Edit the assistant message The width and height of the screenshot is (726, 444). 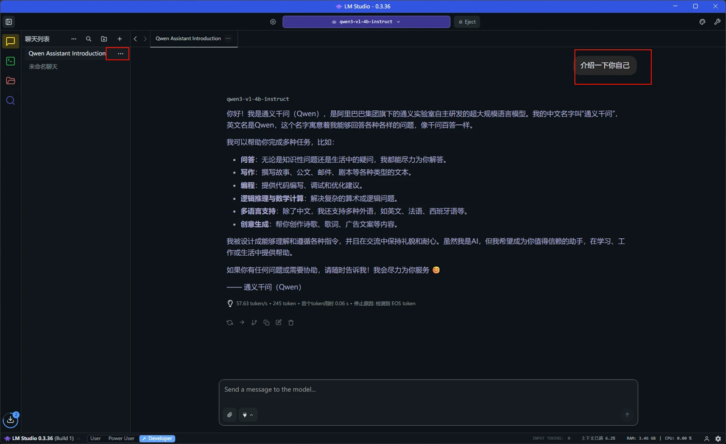(x=279, y=323)
